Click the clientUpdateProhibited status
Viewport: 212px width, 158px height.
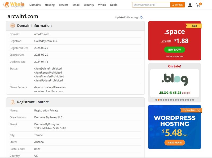tap(48, 80)
